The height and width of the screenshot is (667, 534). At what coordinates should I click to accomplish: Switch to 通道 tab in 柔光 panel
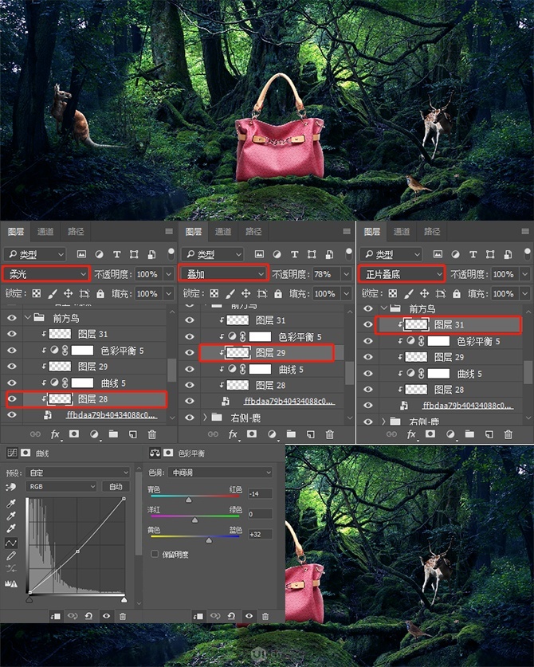pyautogui.click(x=45, y=231)
